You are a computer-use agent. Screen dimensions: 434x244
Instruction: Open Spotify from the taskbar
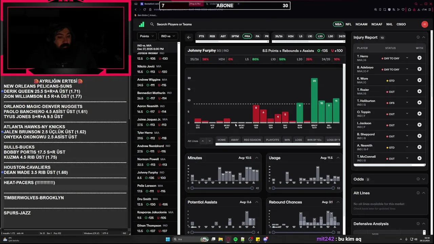[x=235, y=239]
